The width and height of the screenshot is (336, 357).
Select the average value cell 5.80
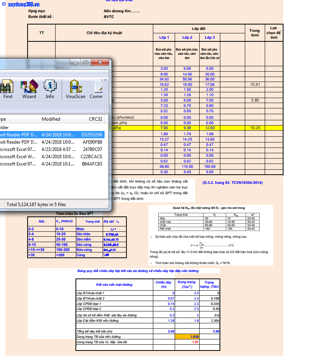(255, 100)
